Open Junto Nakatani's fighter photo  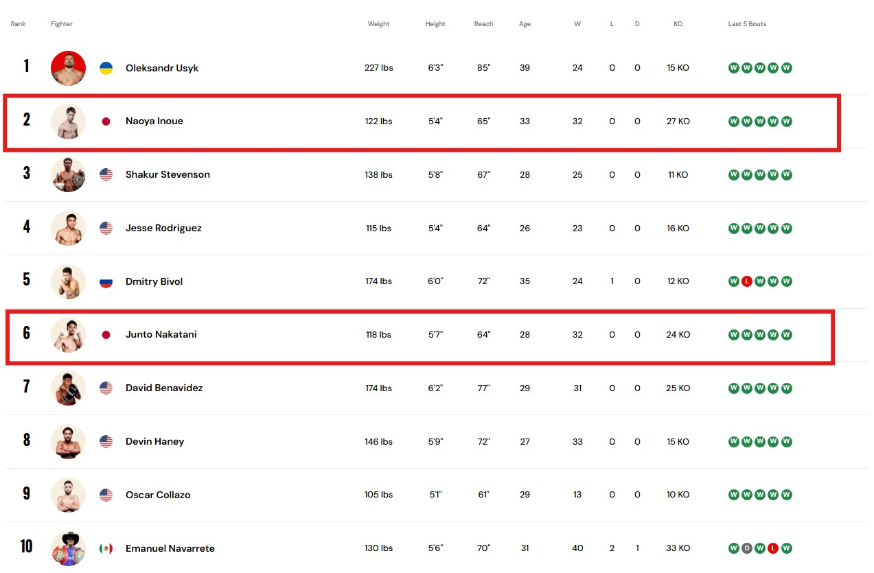tap(68, 335)
